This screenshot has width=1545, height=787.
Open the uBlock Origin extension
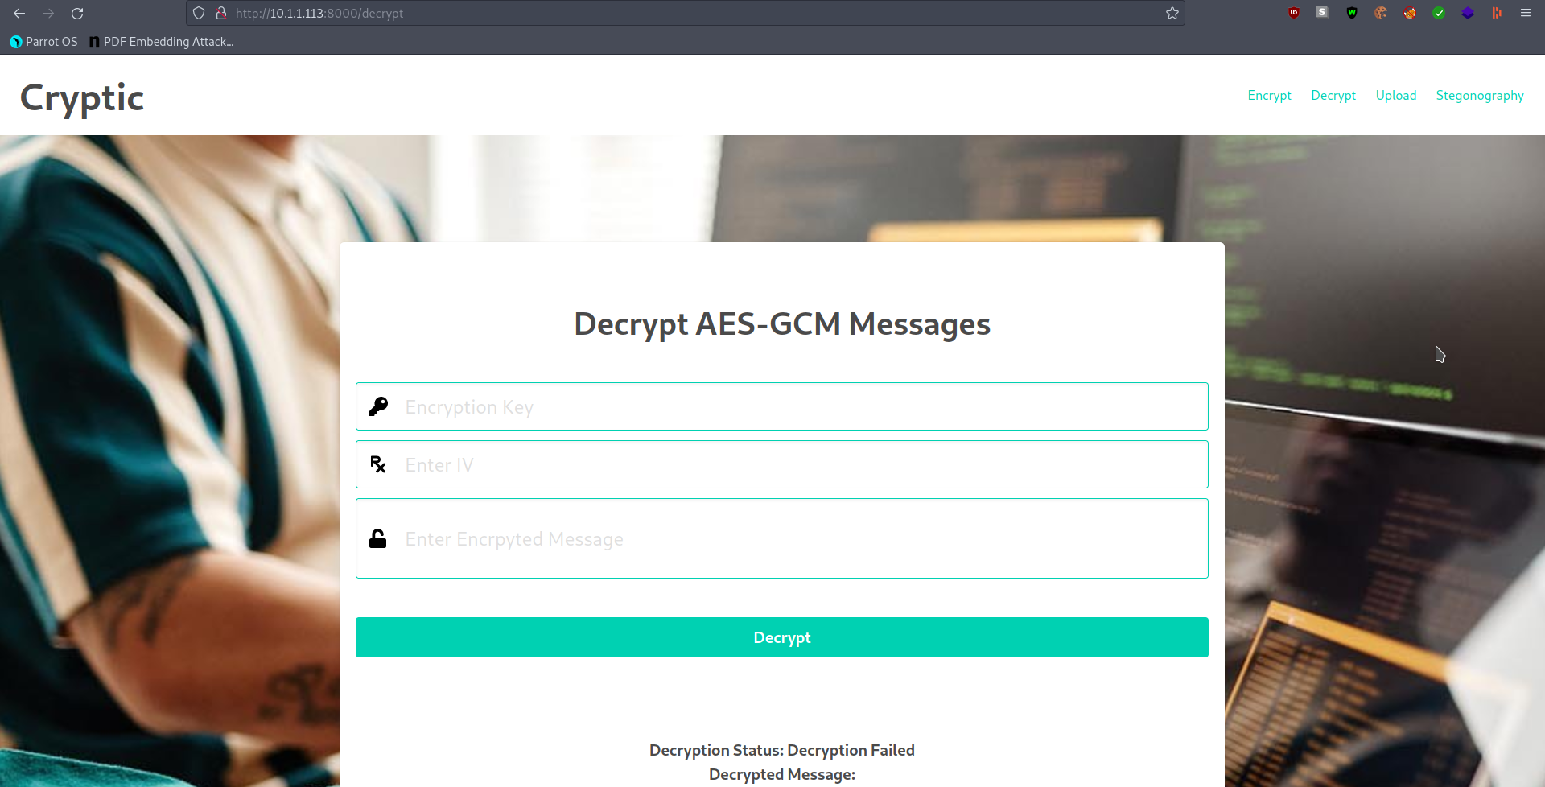point(1294,13)
